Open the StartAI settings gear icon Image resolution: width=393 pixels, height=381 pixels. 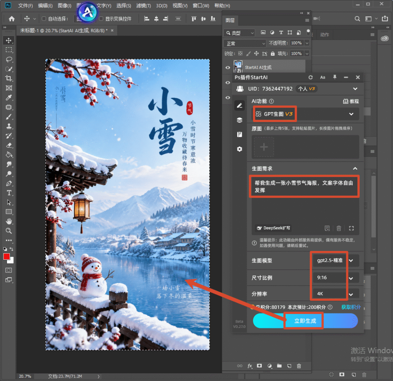tap(239, 149)
